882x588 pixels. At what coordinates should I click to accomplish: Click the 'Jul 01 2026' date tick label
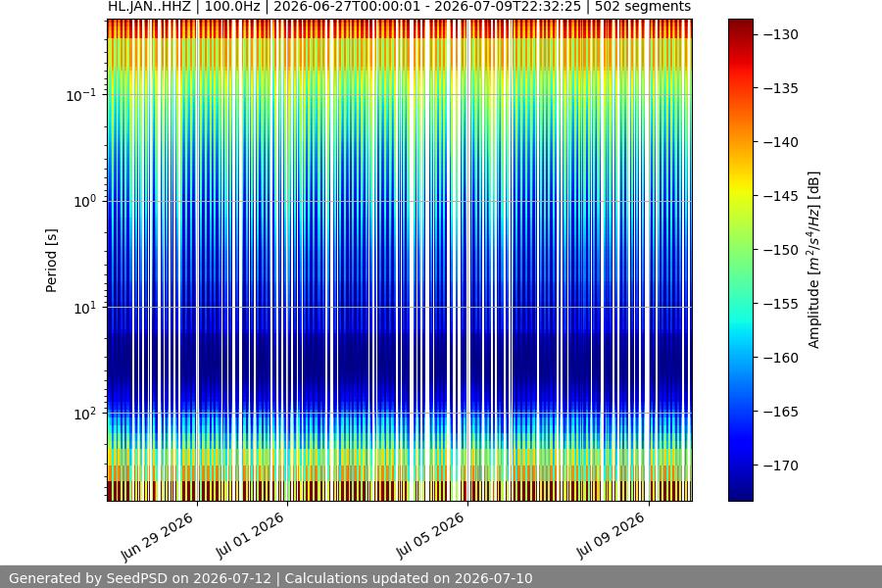(x=250, y=535)
